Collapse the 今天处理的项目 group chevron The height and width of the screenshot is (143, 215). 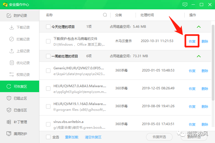tap(199, 27)
